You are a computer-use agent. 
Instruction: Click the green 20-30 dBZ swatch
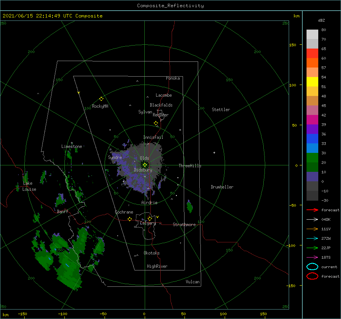point(312,158)
